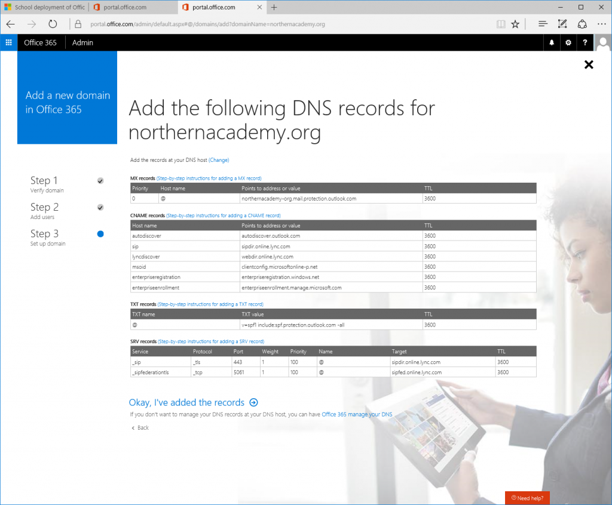
Task: Select enterpriseregistration.windows.net value
Action: pos(280,277)
